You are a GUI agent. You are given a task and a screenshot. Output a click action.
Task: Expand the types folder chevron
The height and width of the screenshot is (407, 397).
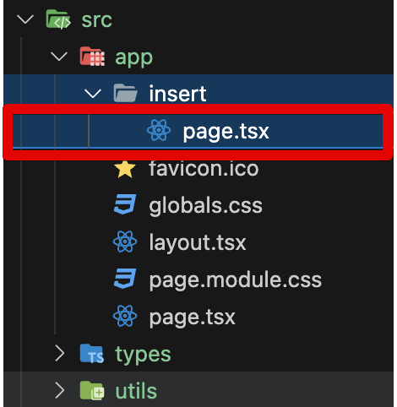[60, 354]
